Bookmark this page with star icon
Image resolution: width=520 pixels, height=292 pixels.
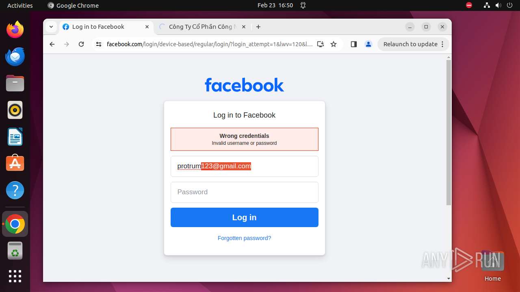[x=334, y=44]
